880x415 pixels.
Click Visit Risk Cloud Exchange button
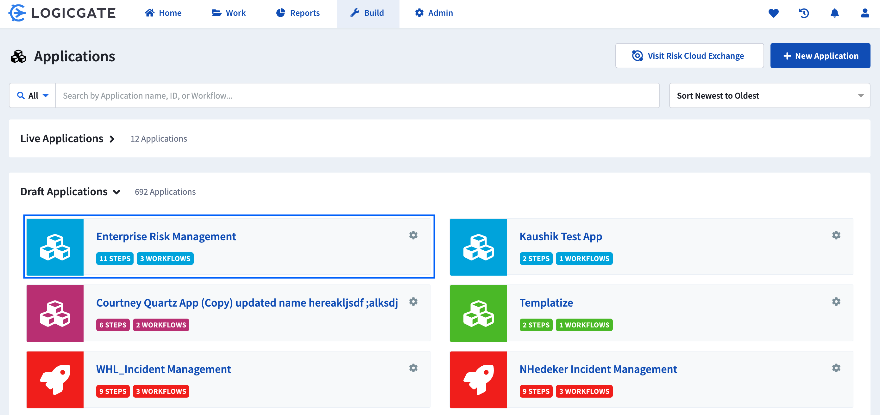pos(689,56)
